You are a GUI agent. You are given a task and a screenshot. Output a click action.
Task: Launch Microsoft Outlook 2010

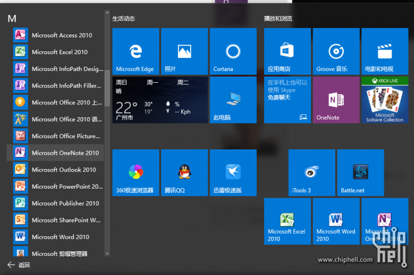pos(55,170)
